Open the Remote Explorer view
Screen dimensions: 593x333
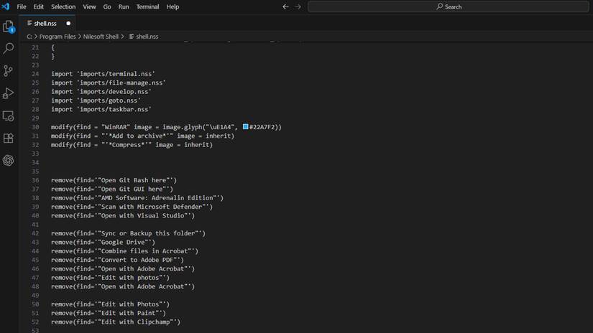click(x=9, y=116)
